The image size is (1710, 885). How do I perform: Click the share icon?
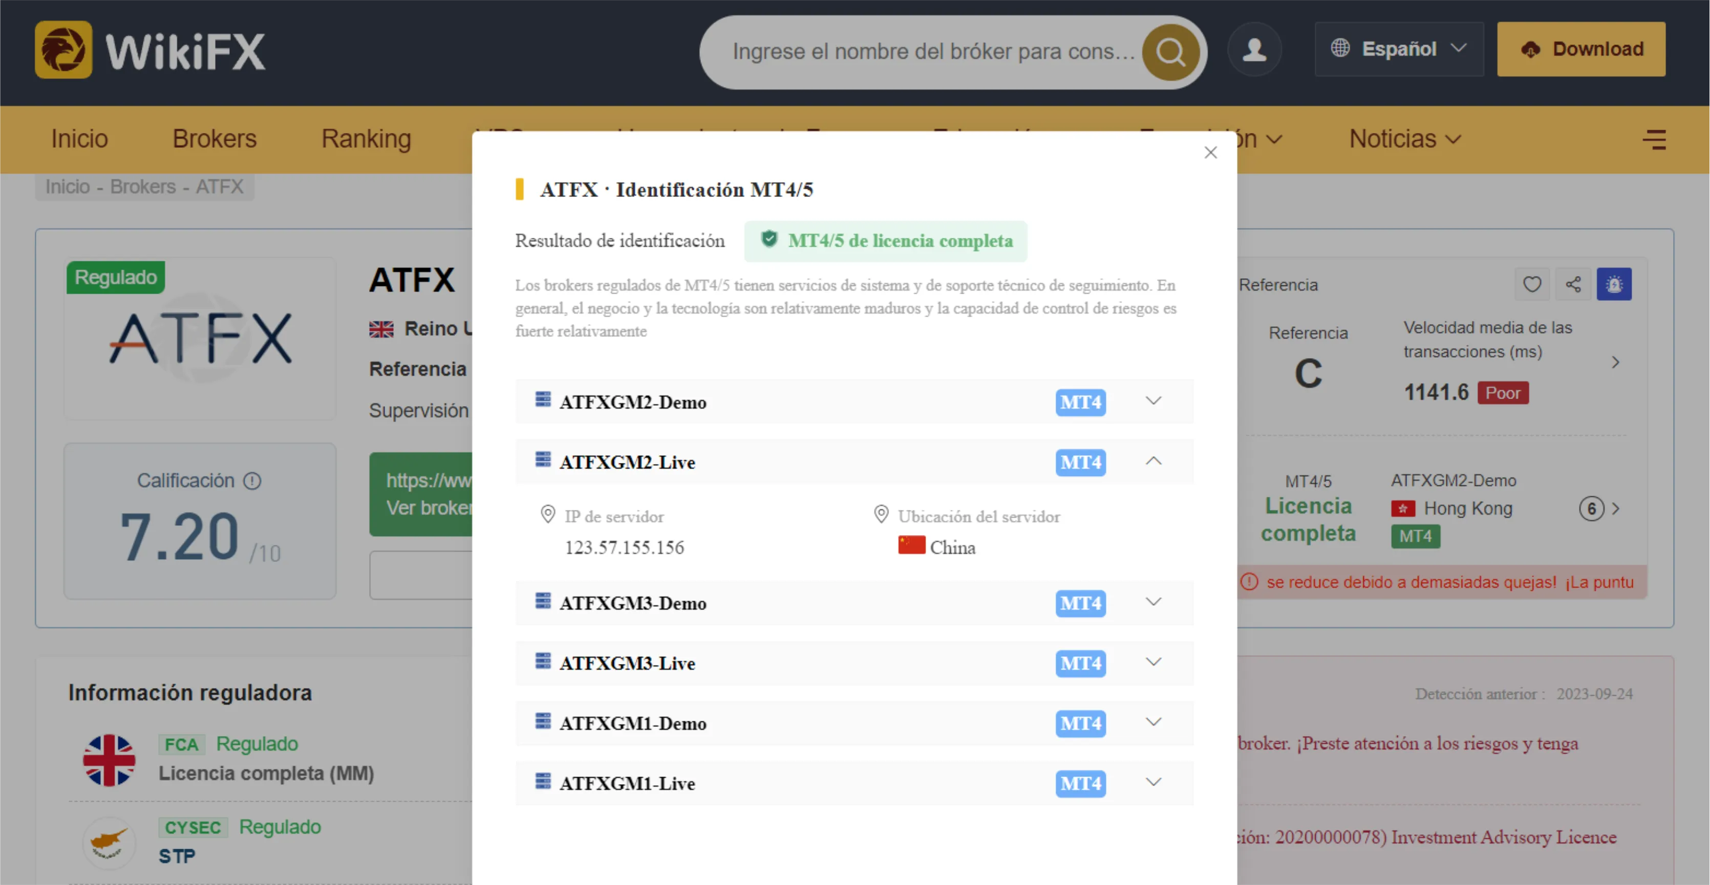[1573, 284]
